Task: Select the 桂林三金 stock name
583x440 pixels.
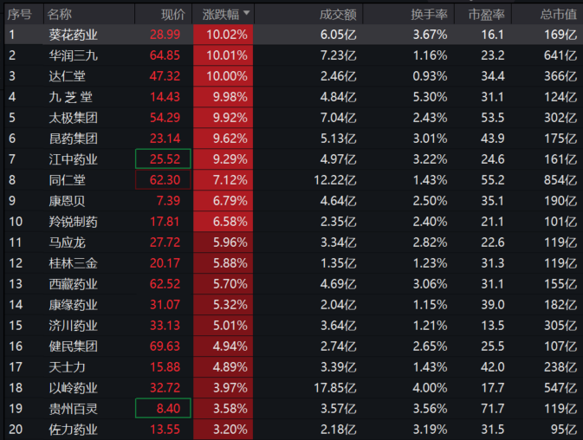Action: tap(74, 263)
